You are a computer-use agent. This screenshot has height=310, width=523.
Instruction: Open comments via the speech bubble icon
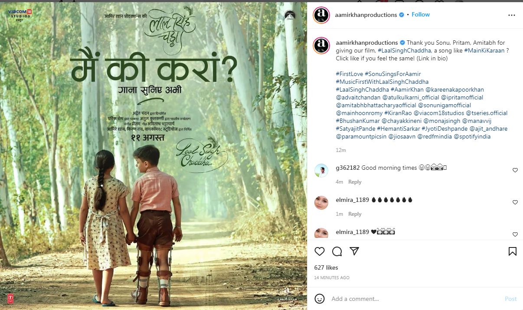click(337, 251)
